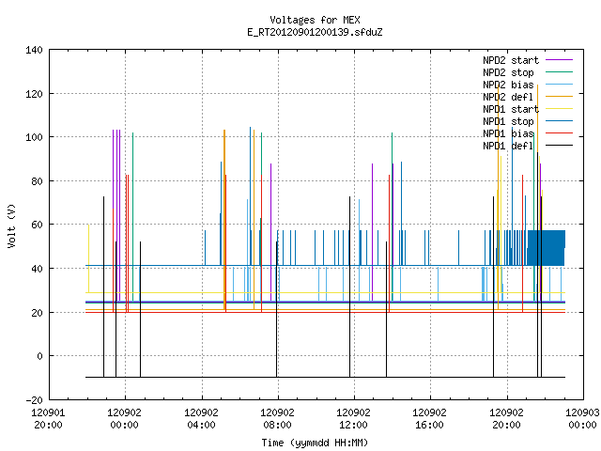Click the 140 y-axis tick label

click(x=34, y=50)
